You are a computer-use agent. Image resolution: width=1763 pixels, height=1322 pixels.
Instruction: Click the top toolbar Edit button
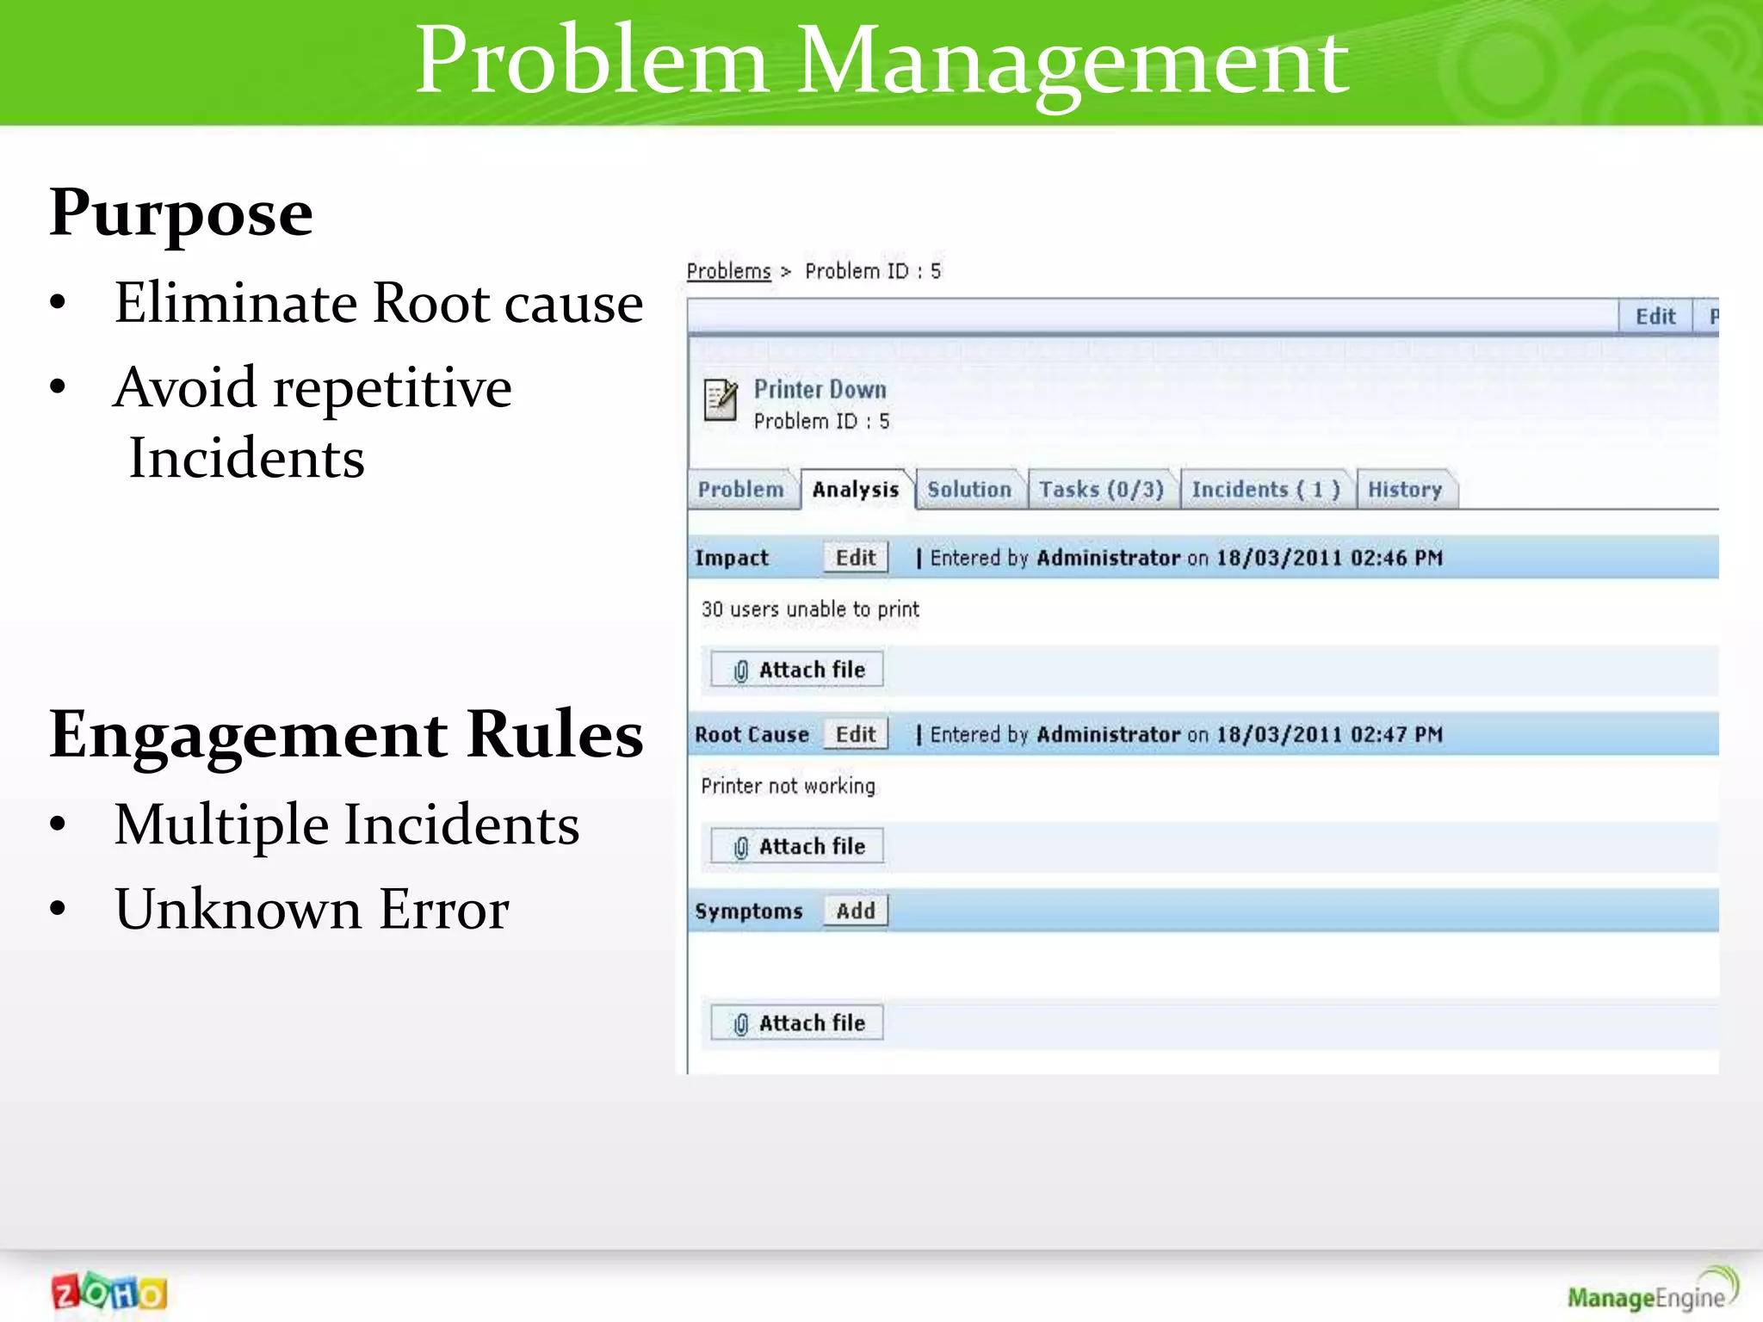coord(1655,316)
